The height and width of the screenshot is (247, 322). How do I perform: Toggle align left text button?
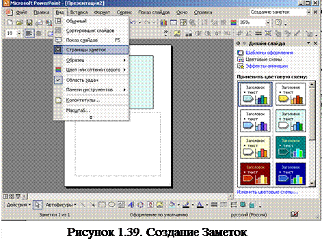29,33
